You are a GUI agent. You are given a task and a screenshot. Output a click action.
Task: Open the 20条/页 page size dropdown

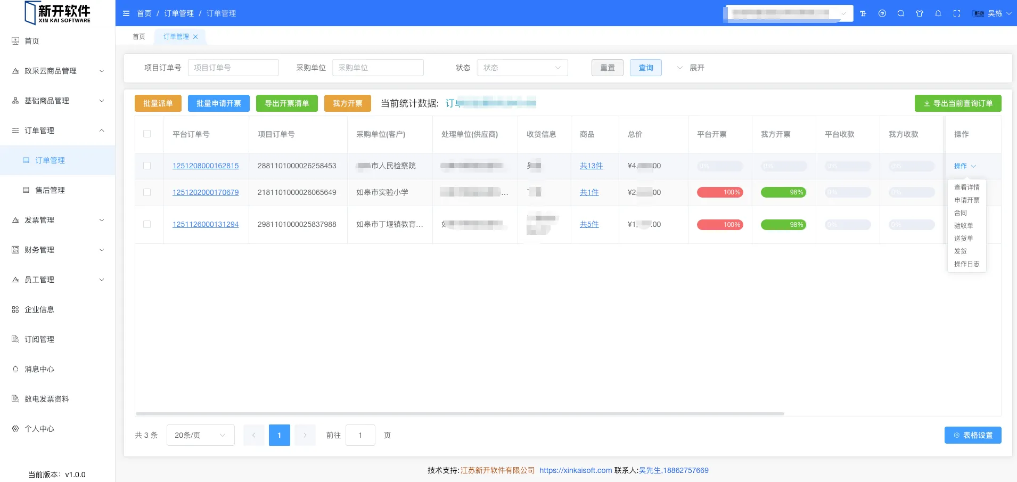[200, 435]
